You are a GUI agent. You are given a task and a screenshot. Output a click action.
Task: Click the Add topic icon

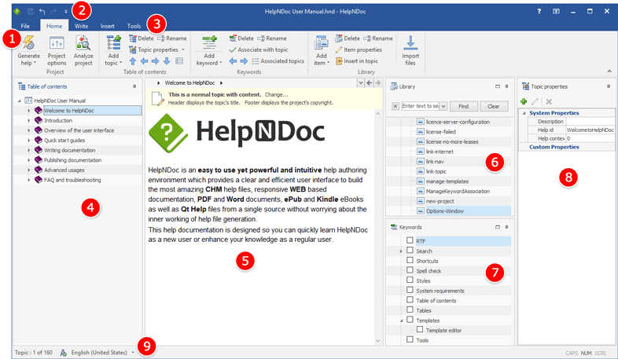(113, 43)
